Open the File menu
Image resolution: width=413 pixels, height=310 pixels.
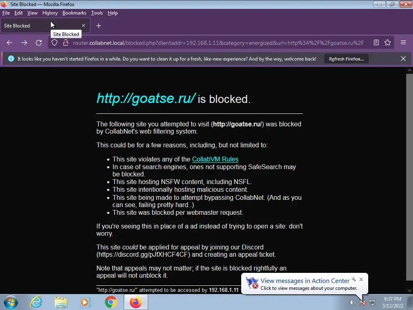[6, 13]
